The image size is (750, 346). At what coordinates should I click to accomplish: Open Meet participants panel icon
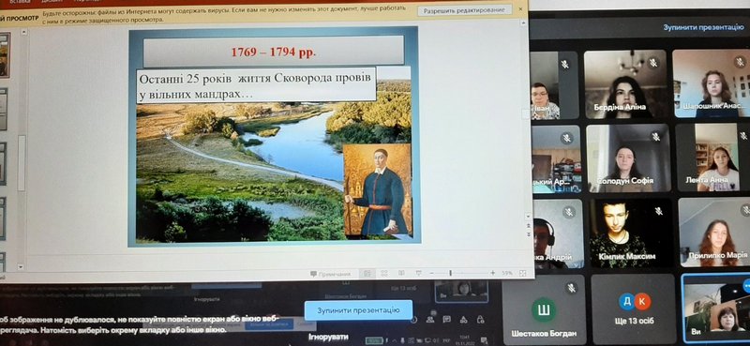click(x=430, y=319)
